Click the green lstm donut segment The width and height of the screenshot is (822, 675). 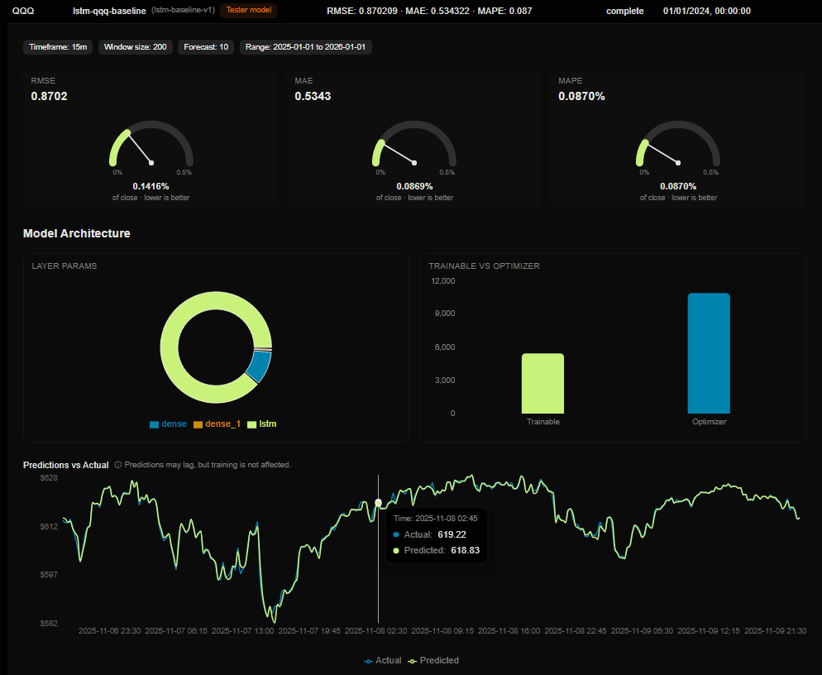pyautogui.click(x=169, y=347)
